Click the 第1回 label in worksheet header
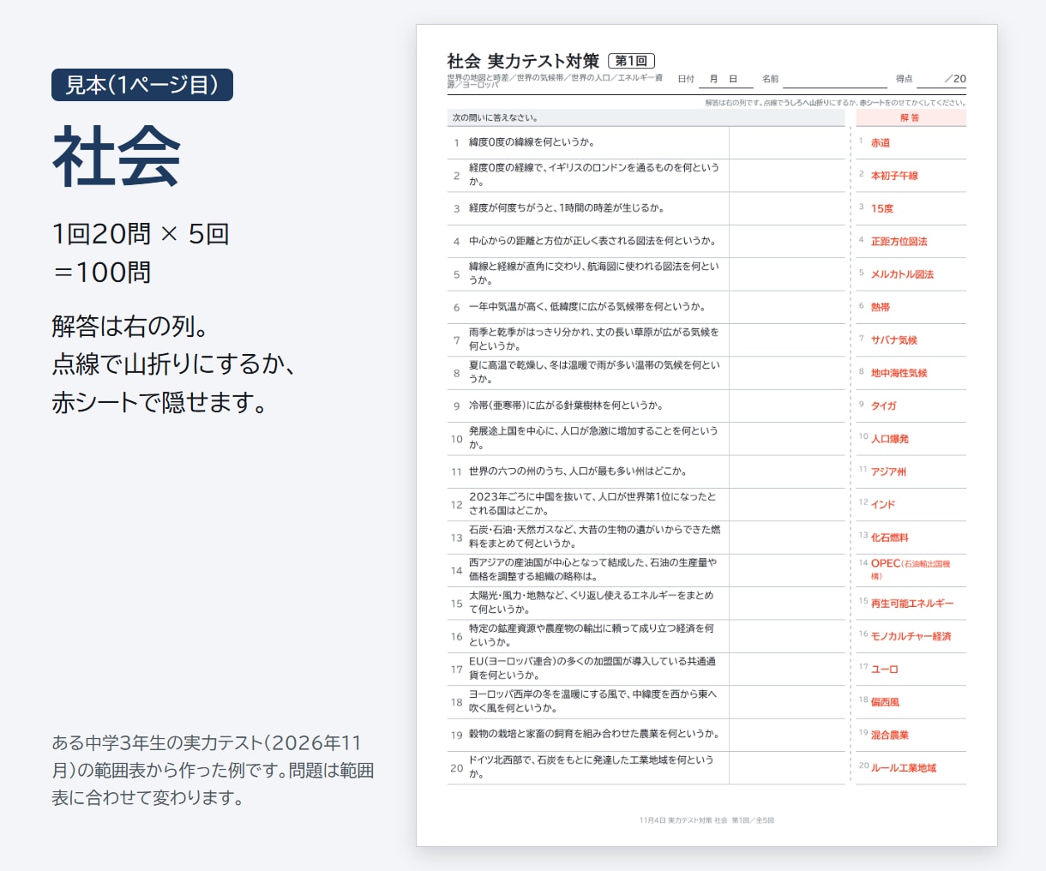The height and width of the screenshot is (871, 1046). (631, 61)
